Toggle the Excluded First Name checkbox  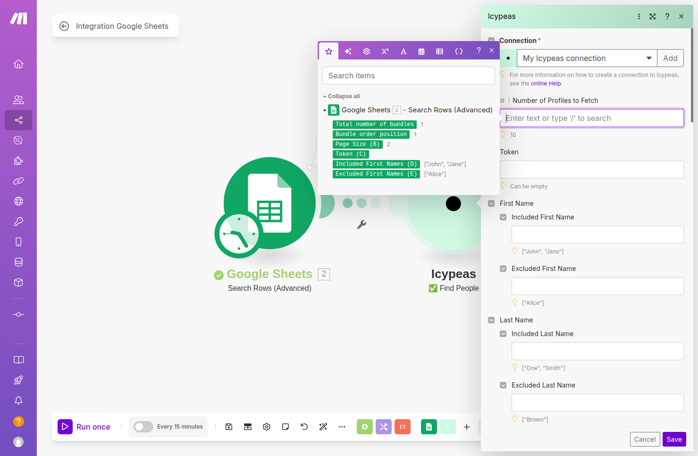(x=503, y=269)
